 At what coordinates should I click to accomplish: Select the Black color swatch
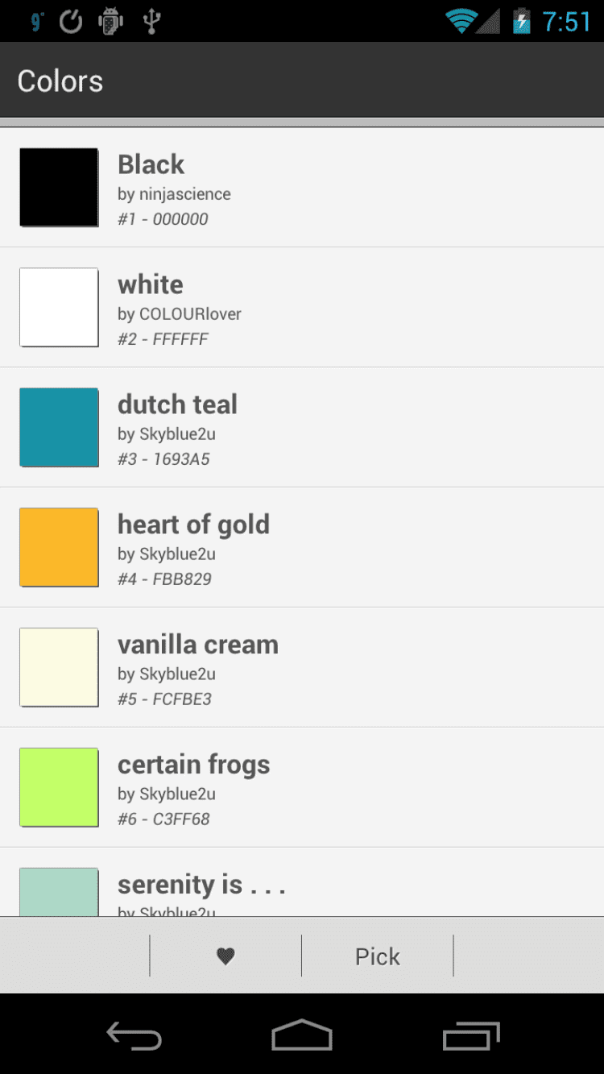coord(59,187)
